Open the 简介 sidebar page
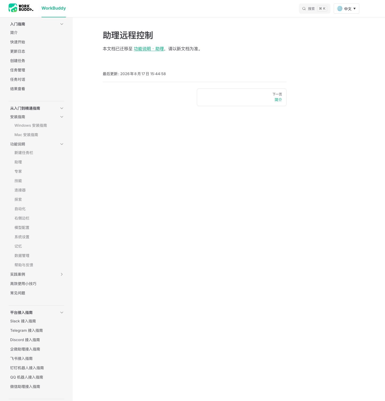This screenshot has height=401, width=385. coord(14,33)
